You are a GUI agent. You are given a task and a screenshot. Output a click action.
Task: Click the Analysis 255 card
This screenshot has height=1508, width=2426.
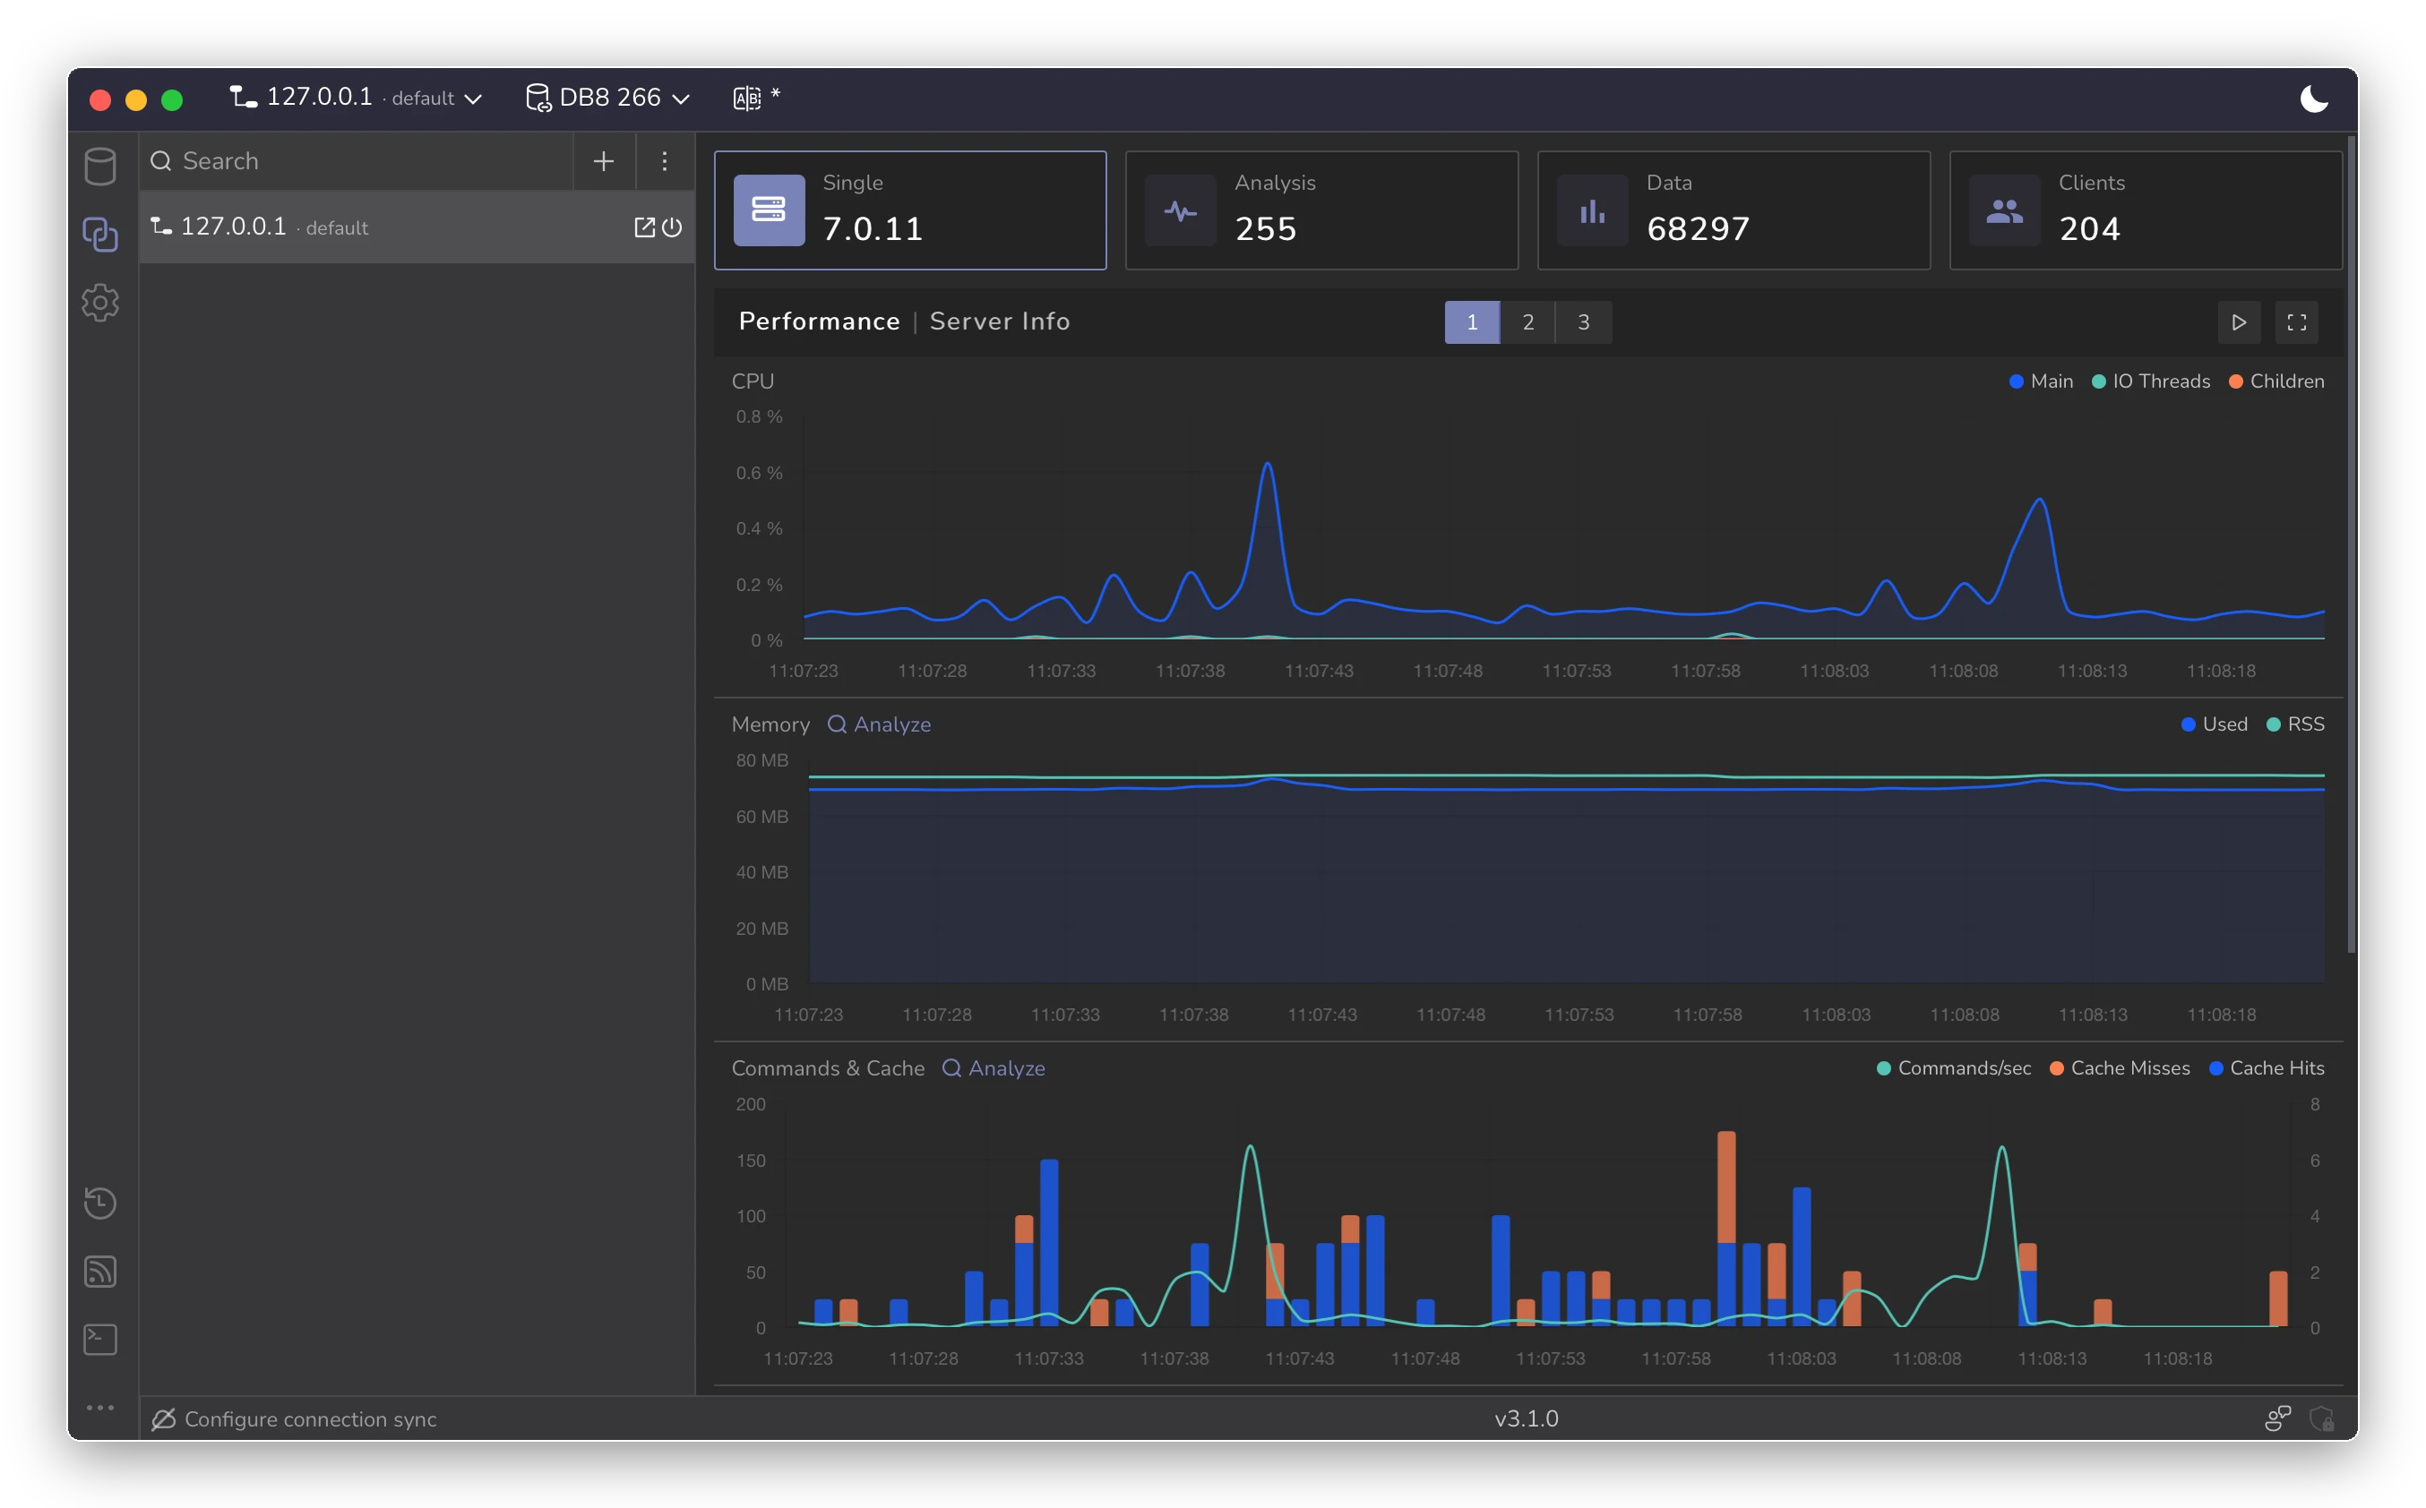click(x=1321, y=210)
